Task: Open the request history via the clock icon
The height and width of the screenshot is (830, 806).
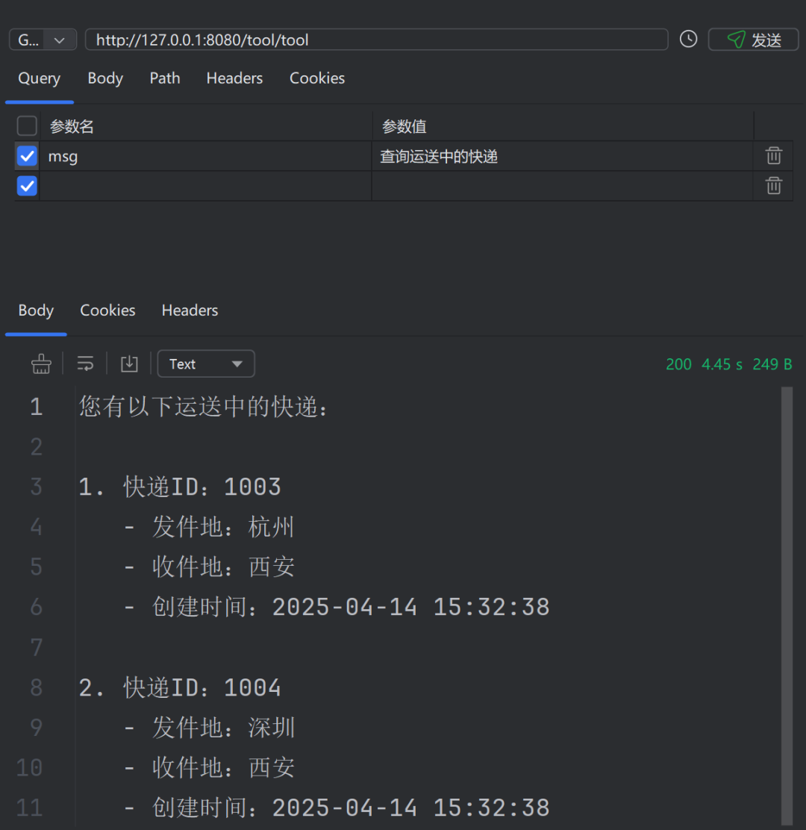Action: [687, 39]
